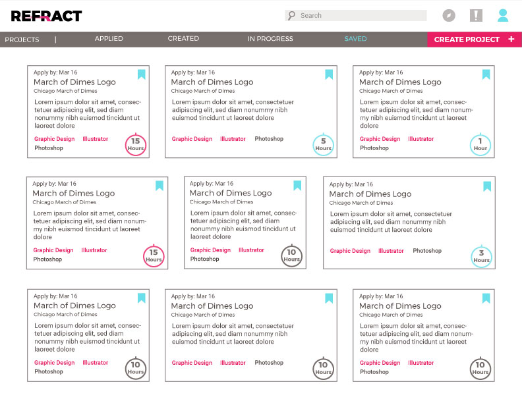The image size is (522, 403).
Task: Switch to the Applied tab
Action: point(109,39)
